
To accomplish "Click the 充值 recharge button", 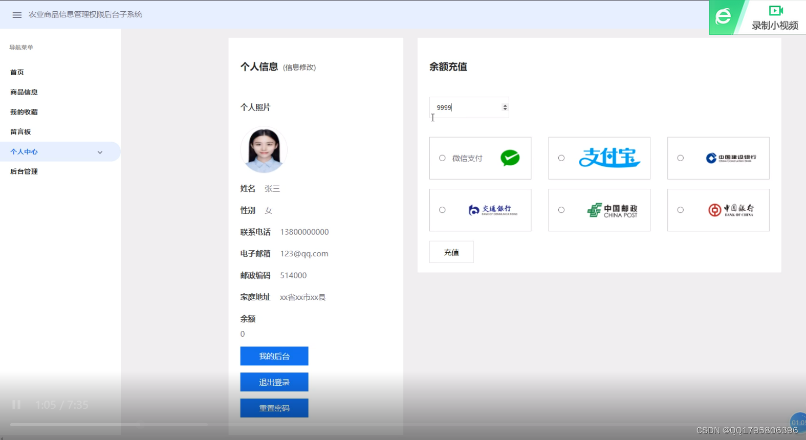I will coord(451,252).
